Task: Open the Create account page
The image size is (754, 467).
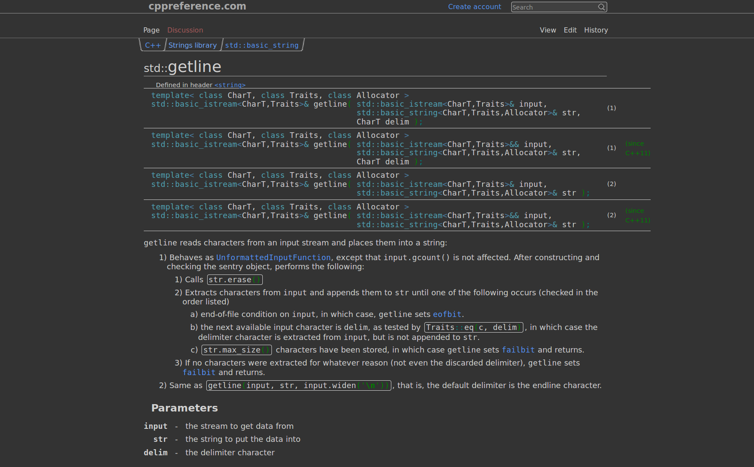Action: (x=474, y=7)
